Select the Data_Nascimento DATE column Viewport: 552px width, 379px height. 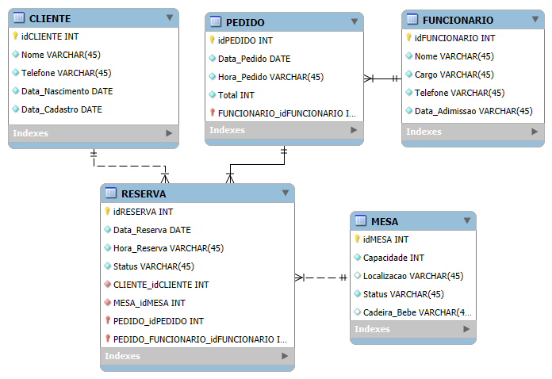pos(94,91)
